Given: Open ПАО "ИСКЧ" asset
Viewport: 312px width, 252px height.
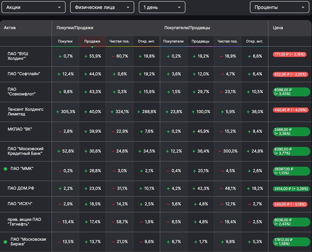Looking at the screenshot, I should tap(20, 204).
